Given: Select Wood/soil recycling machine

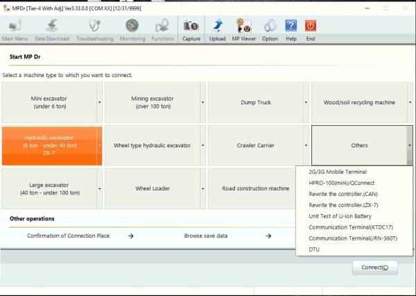Looking at the screenshot, I should [359, 102].
